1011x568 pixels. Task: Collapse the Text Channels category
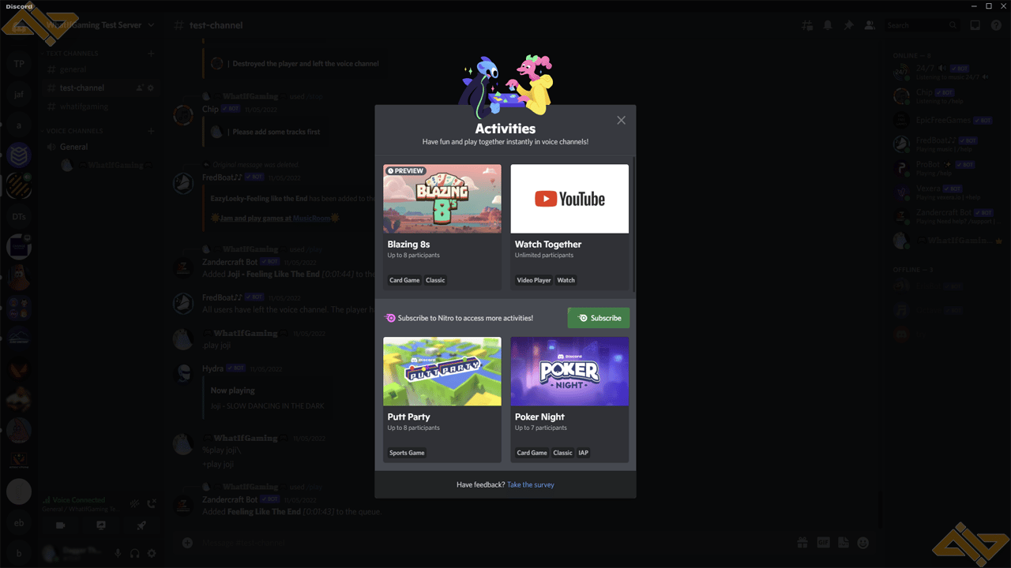click(71, 54)
